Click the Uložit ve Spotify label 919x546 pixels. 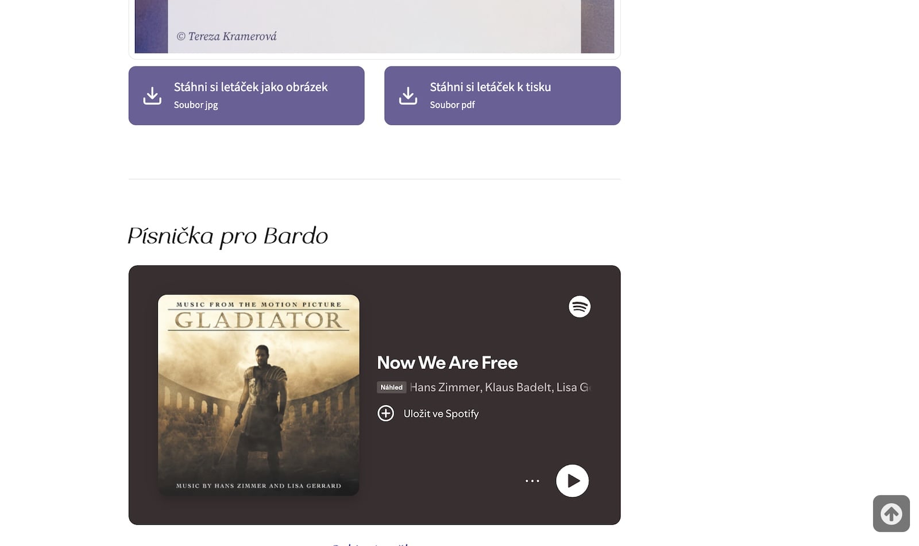coord(441,413)
